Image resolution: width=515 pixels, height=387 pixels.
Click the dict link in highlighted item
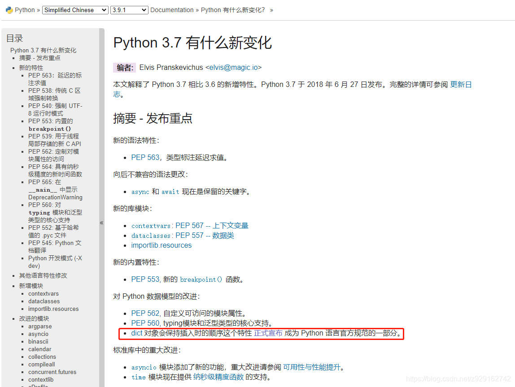(x=137, y=333)
